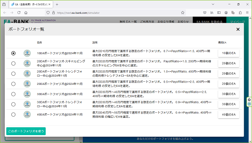Screen dimensions: 252x143
Task: Select radio for 30EAポートフォリオ@2024年11月
Action: coord(13,94)
